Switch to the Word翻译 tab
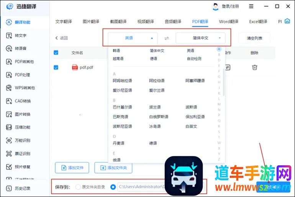The width and height of the screenshot is (295, 197). [x=229, y=21]
